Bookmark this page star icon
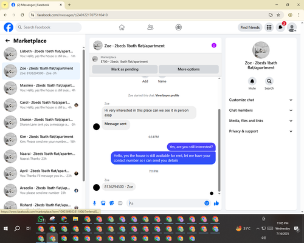The width and height of the screenshot is (304, 243). [278, 15]
